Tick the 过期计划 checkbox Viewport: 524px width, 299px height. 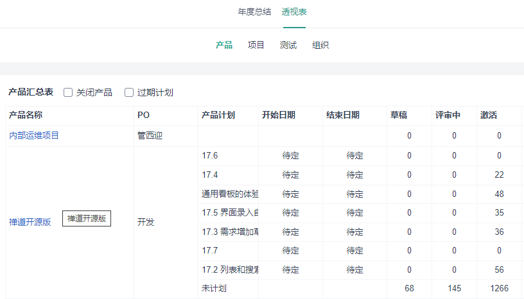tap(129, 92)
